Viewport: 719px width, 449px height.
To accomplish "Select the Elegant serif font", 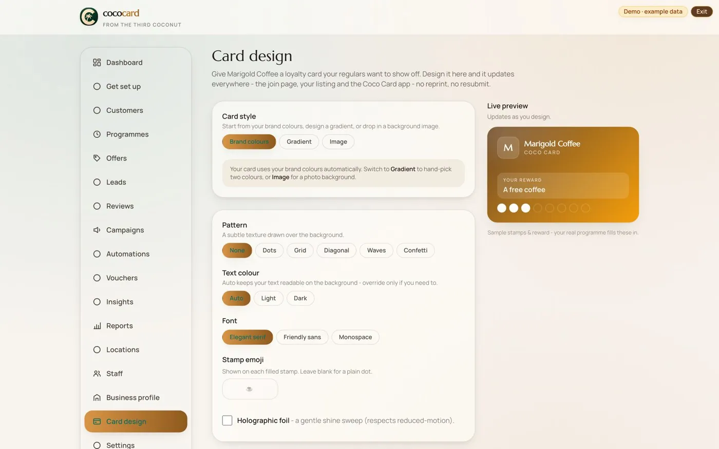I will coord(248,337).
